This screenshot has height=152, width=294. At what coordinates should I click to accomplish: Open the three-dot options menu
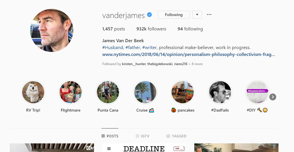click(209, 15)
